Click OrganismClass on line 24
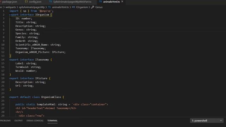The height and width of the screenshot is (127, 226). pyautogui.click(x=51, y=97)
